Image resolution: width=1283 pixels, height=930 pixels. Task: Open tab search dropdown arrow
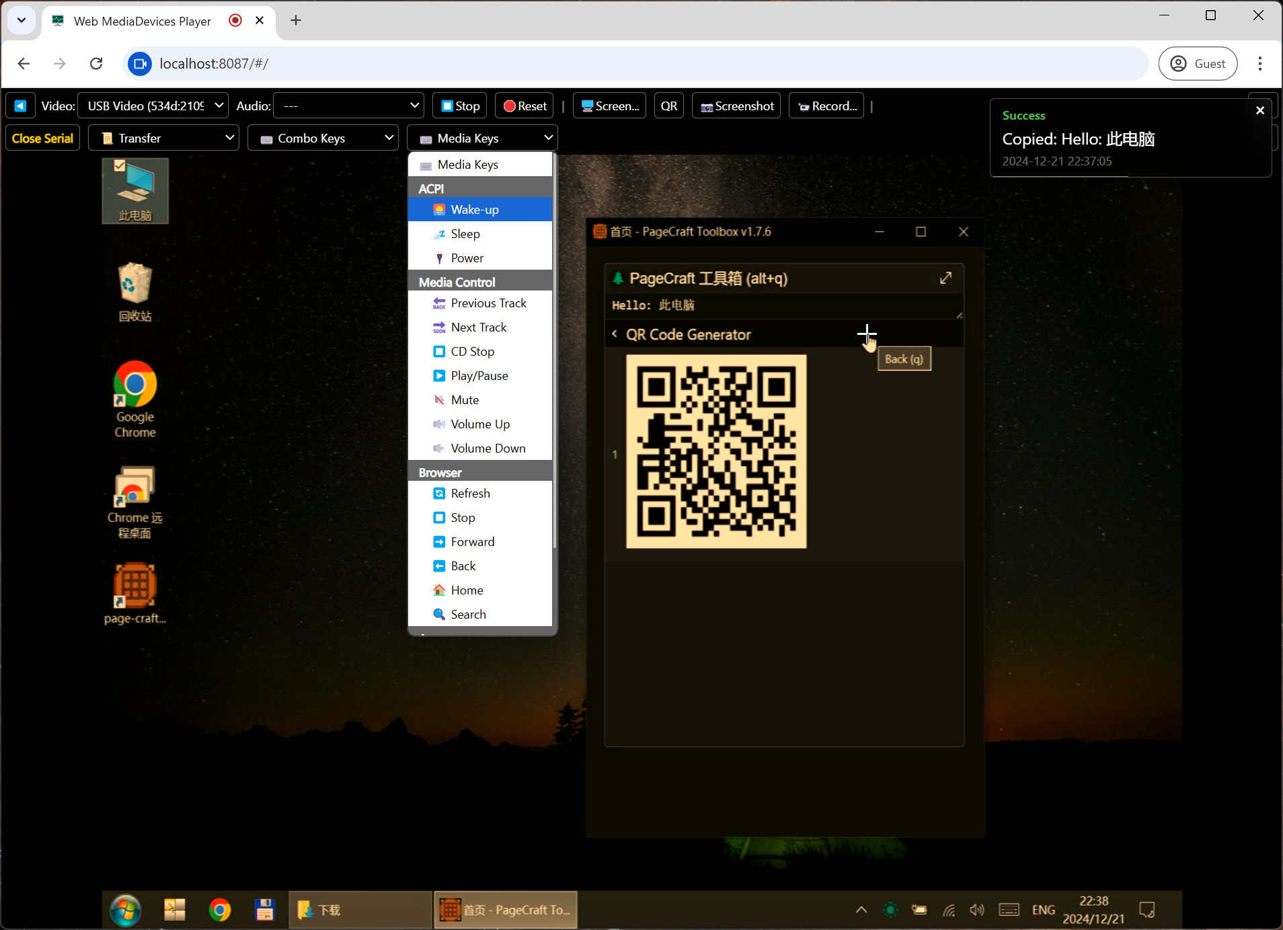(x=22, y=20)
